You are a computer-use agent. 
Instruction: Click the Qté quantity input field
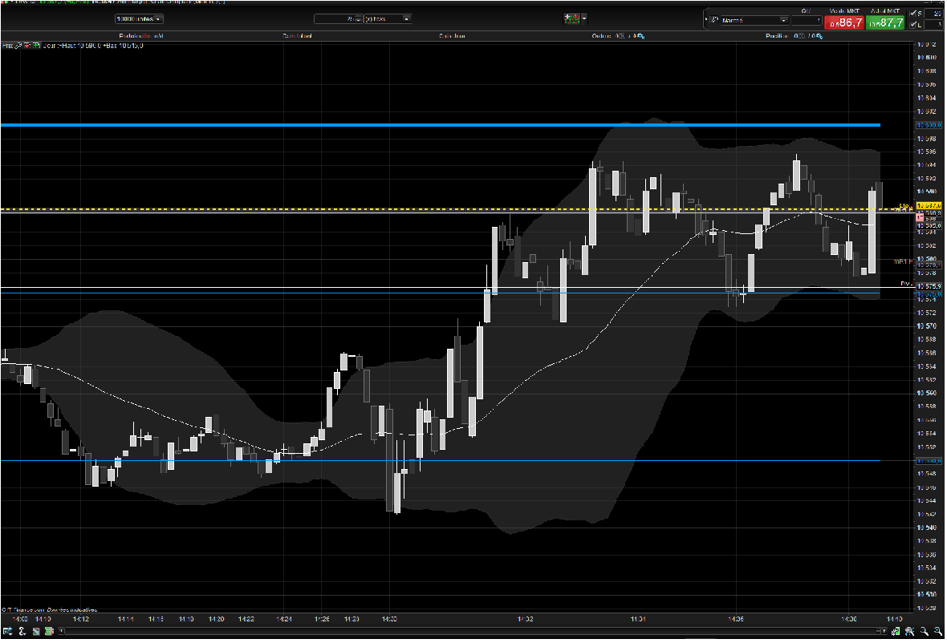pyautogui.click(x=807, y=21)
